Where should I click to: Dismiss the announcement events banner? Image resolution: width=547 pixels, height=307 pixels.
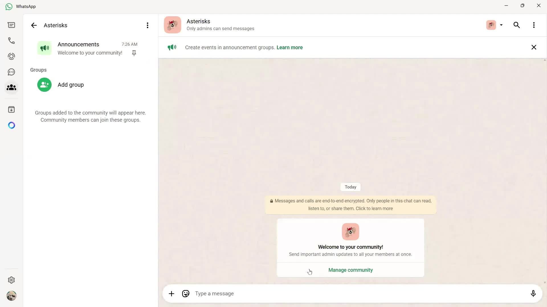coord(534,47)
